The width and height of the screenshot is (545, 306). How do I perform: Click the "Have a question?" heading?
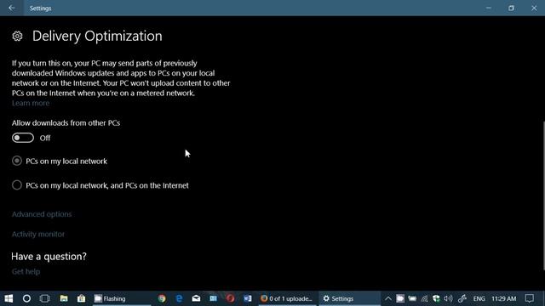[x=49, y=257]
